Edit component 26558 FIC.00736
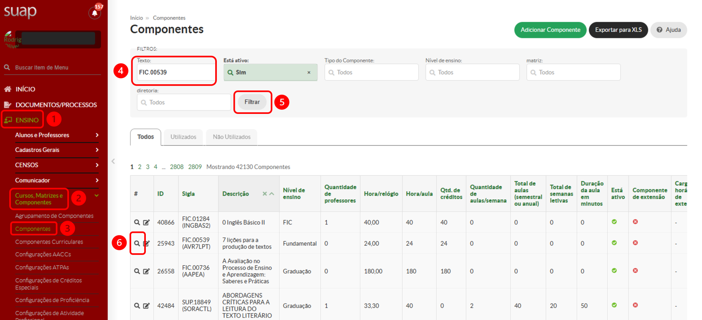Screen dimensions: 702x320 point(146,271)
